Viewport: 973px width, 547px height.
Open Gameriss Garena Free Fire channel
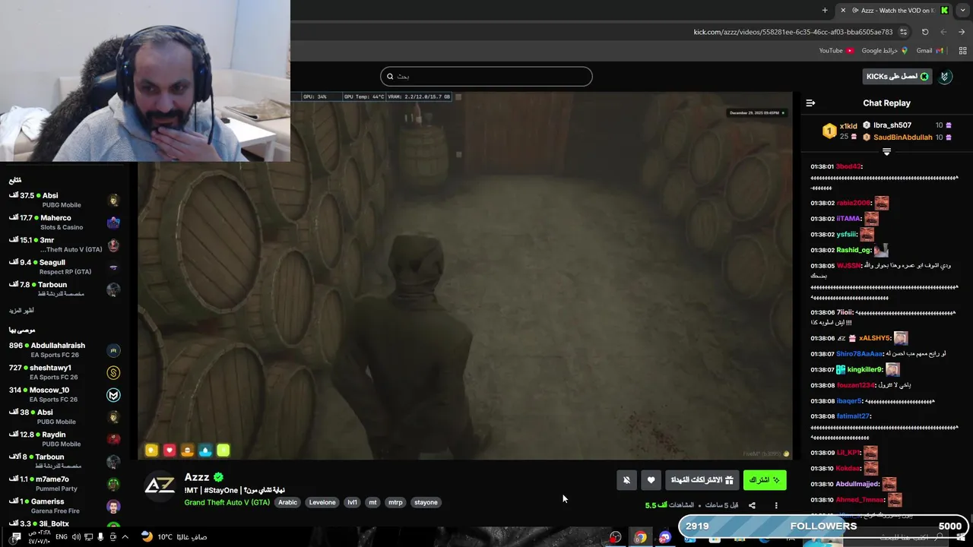tap(65, 506)
